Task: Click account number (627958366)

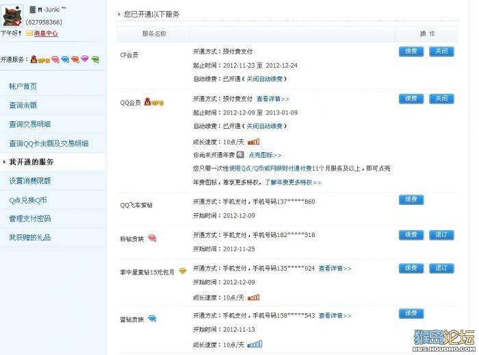Action: click(x=44, y=22)
